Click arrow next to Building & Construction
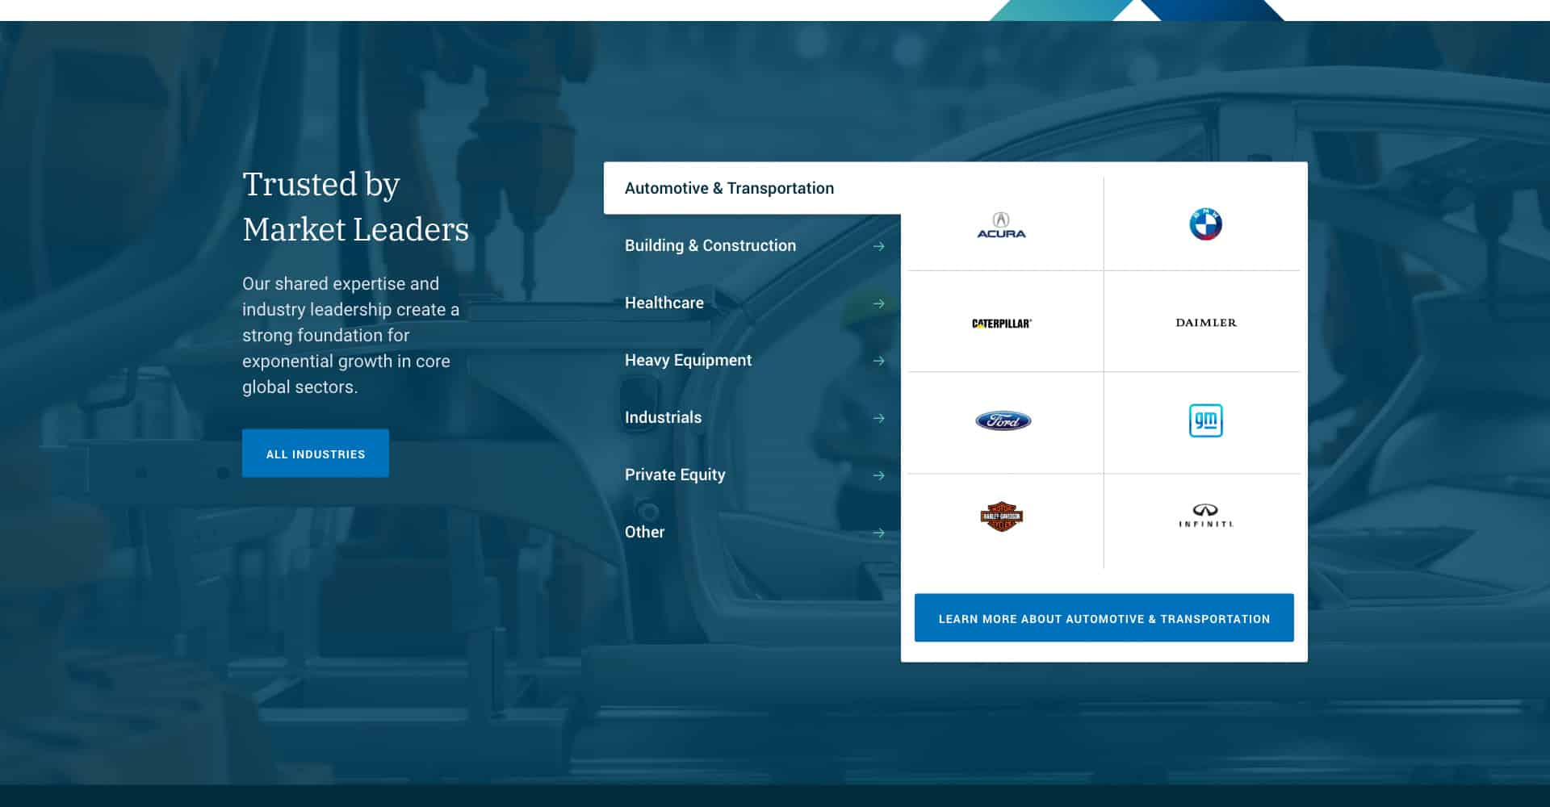Screen dimensions: 1550x807 (879, 246)
